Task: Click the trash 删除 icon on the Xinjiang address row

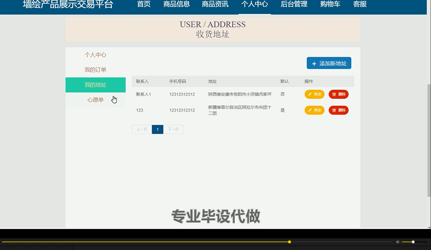Action: click(x=334, y=110)
